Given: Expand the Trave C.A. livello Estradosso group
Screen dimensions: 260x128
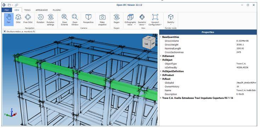Looking at the screenshot, I should point(160,98).
